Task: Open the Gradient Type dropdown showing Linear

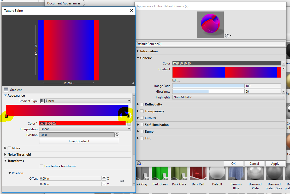Action: [x=129, y=101]
